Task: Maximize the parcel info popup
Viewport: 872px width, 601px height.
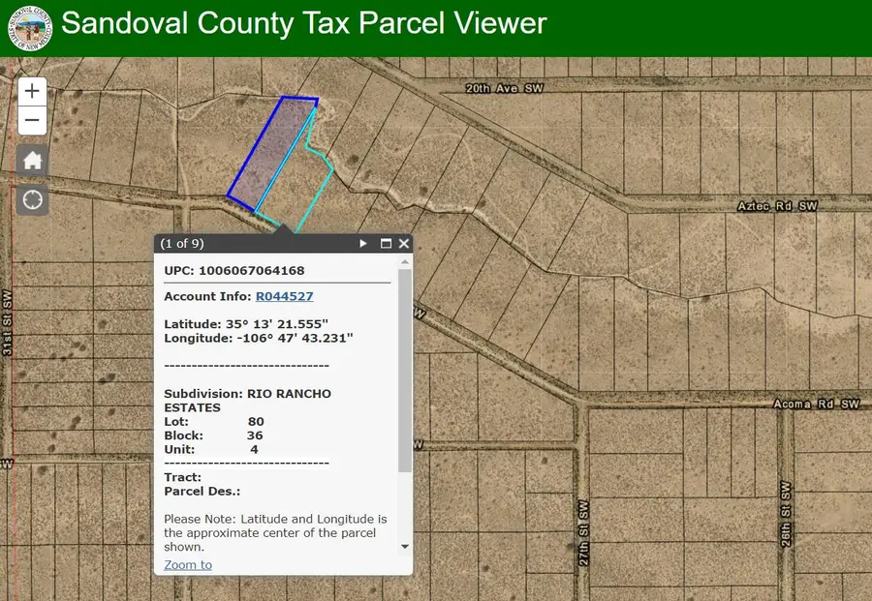Action: 386,243
